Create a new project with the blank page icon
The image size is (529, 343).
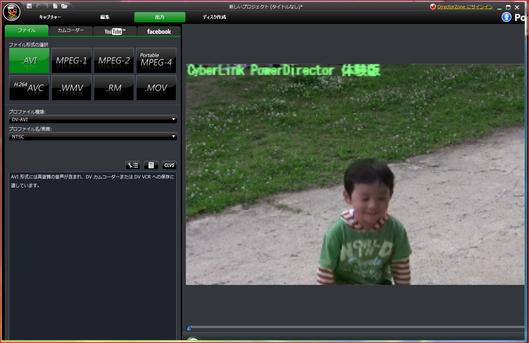(x=55, y=6)
